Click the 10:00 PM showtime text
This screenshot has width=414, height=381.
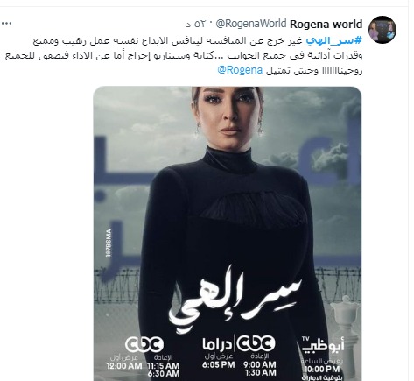point(321,369)
